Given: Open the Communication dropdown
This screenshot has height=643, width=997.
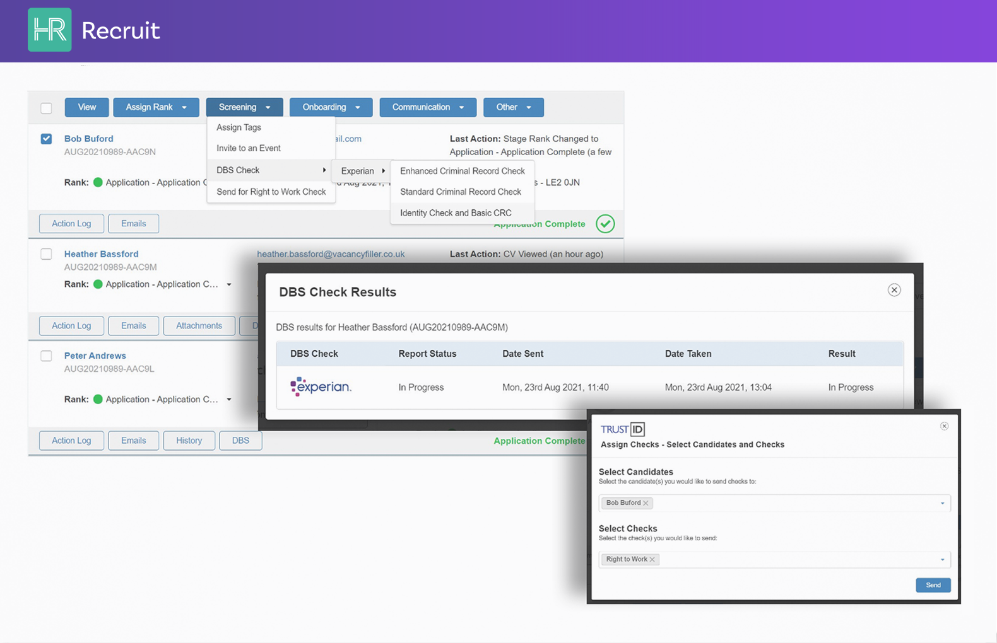Looking at the screenshot, I should tap(428, 107).
